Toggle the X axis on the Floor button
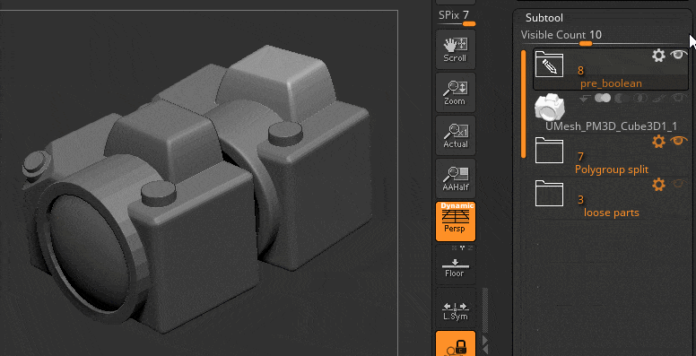Image resolution: width=696 pixels, height=356 pixels. 454,247
